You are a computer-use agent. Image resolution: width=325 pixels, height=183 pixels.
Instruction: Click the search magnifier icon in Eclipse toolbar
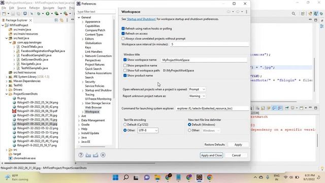[x=294, y=14]
